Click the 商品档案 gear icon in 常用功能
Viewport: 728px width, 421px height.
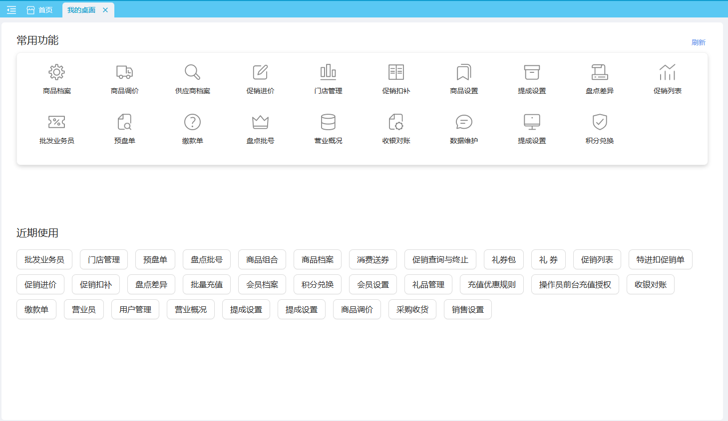click(56, 72)
